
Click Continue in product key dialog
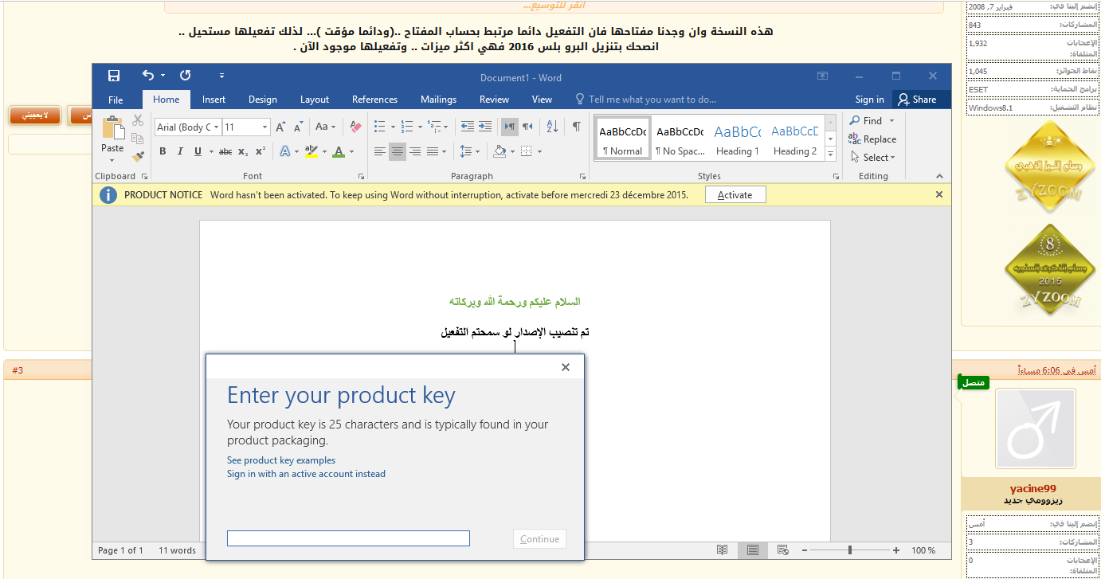point(540,539)
